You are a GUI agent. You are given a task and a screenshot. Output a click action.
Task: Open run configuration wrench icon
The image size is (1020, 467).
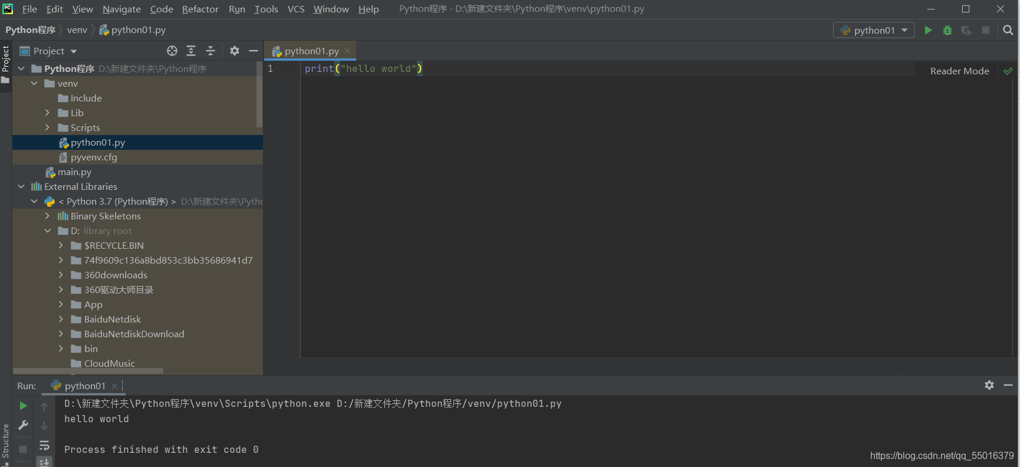(23, 425)
